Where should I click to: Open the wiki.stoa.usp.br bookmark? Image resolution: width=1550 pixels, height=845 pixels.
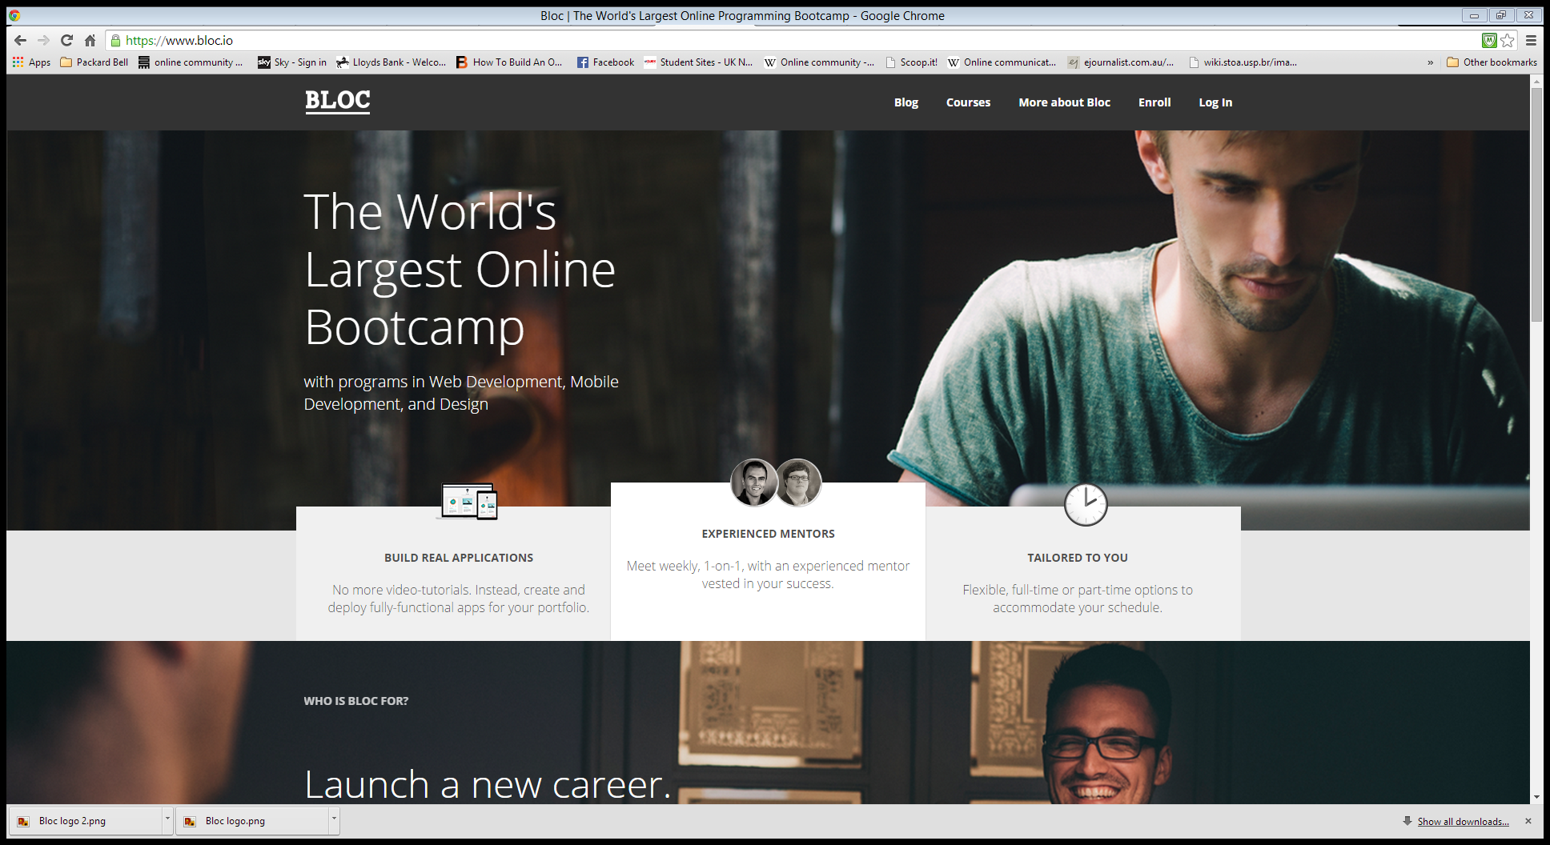[1243, 62]
